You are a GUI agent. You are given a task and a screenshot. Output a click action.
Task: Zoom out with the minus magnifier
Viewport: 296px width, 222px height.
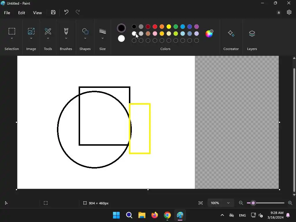click(x=241, y=203)
